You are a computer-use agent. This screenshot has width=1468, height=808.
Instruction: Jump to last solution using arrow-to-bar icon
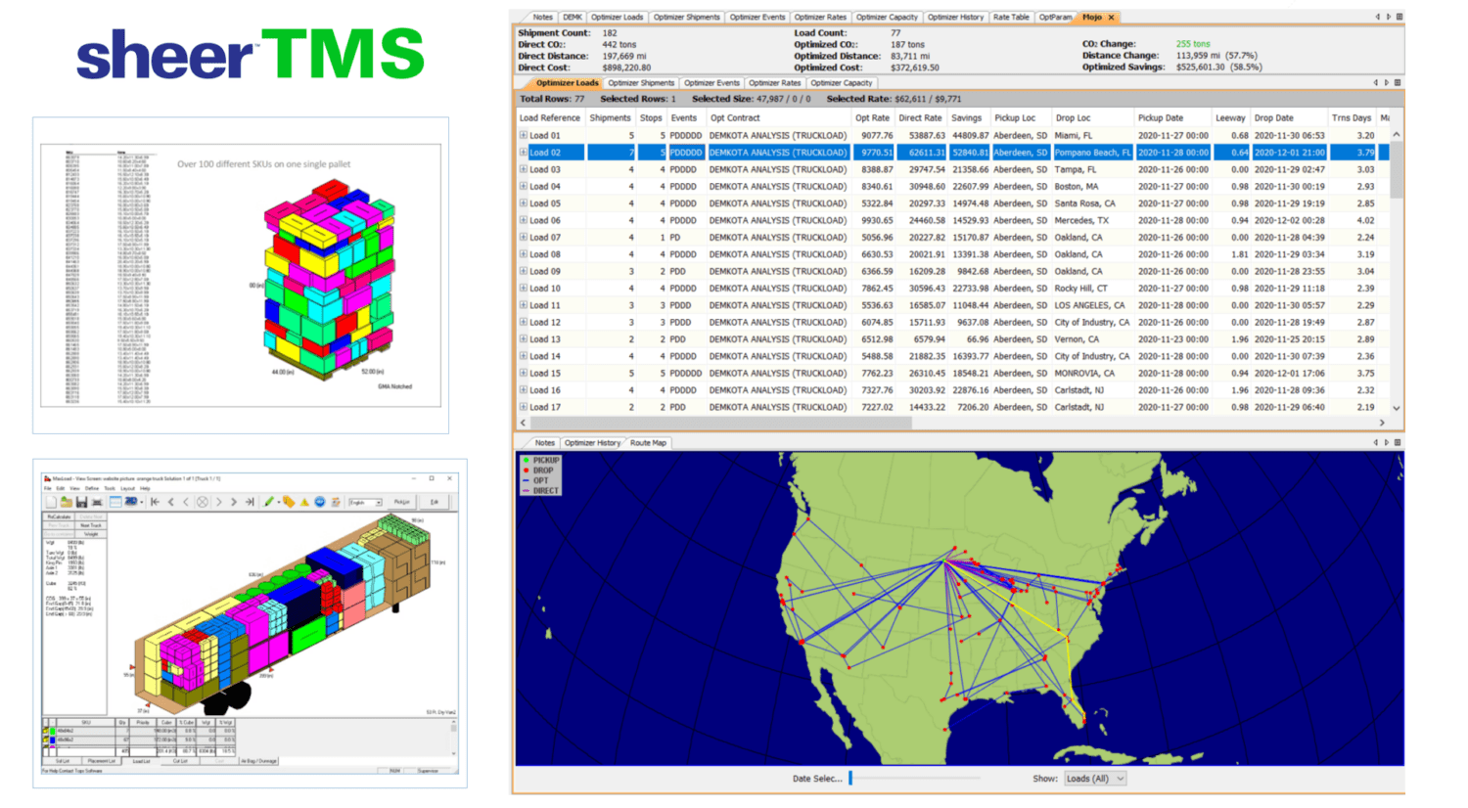click(x=250, y=501)
